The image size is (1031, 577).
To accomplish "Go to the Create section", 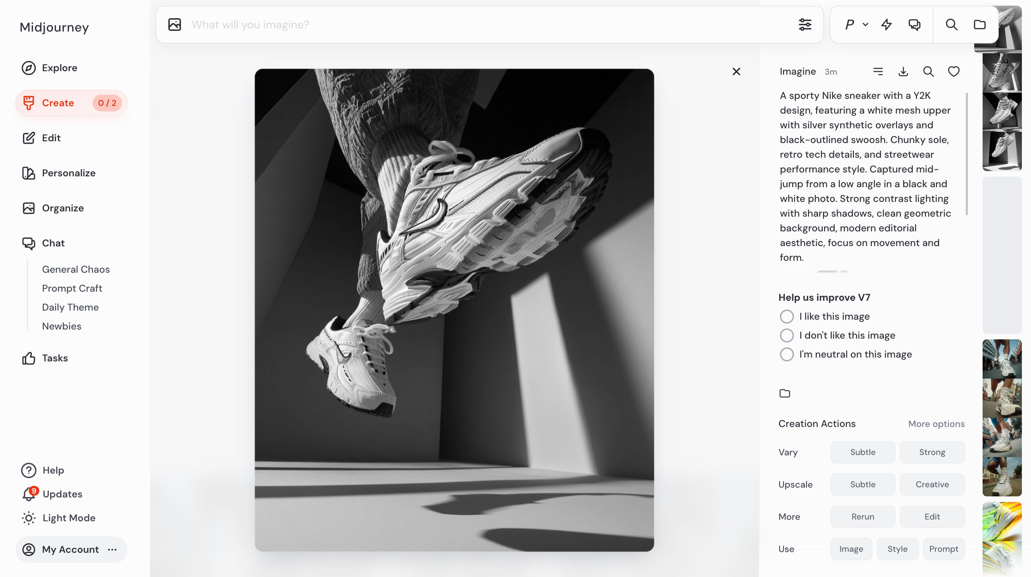I will coord(71,103).
